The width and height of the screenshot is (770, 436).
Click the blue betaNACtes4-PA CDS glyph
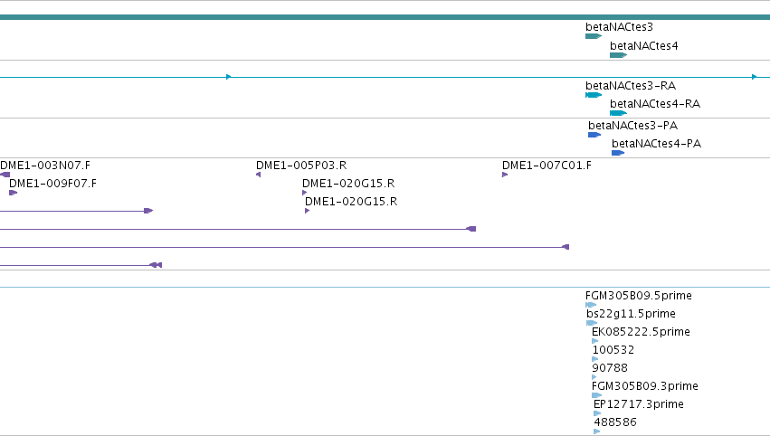[618, 153]
